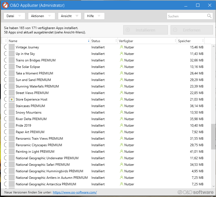Select the Staircases PREMIUM entry
This screenshot has height=197, width=216.
[x=30, y=106]
